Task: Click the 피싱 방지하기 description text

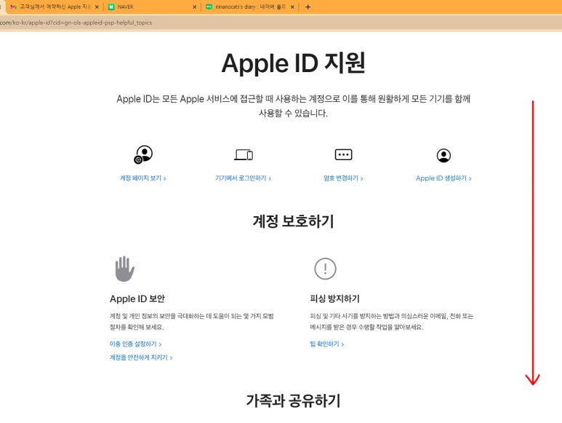Action: tap(391, 322)
